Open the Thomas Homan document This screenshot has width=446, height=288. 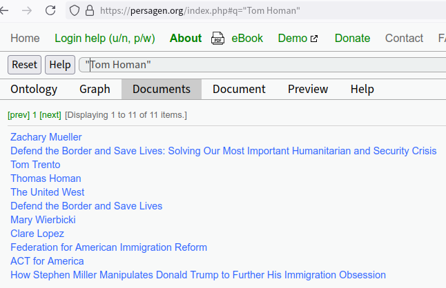pos(46,178)
